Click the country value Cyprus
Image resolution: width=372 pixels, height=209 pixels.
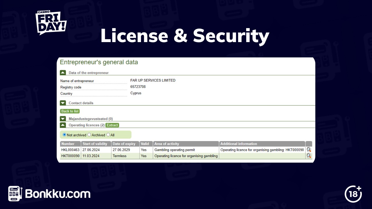click(x=136, y=93)
